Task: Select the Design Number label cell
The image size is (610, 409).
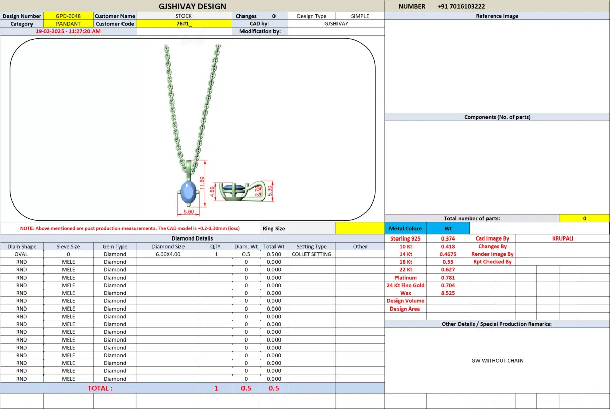Action: [22, 16]
